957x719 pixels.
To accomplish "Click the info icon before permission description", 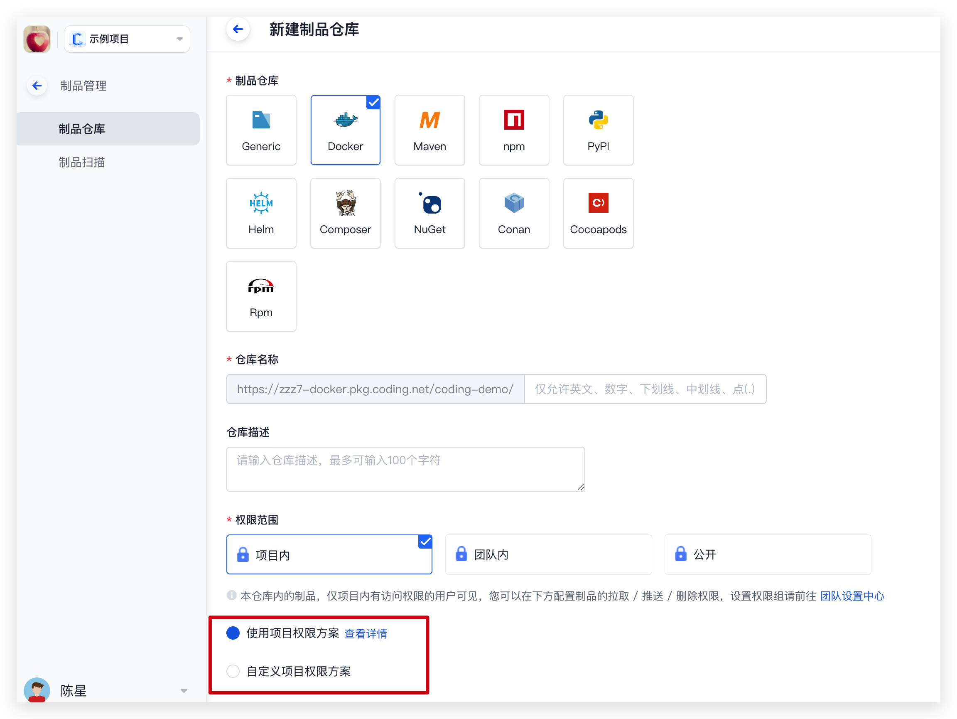I will pyautogui.click(x=231, y=595).
